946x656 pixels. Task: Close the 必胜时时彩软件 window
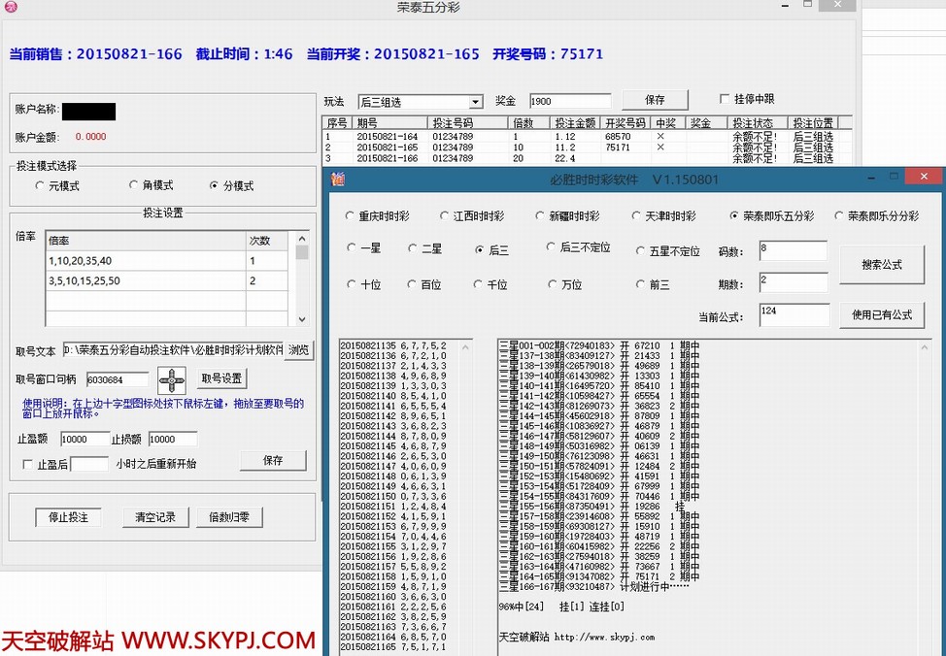click(923, 178)
